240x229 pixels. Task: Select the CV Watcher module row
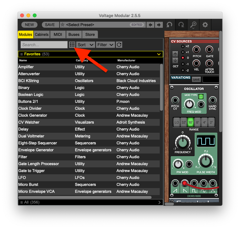point(89,122)
